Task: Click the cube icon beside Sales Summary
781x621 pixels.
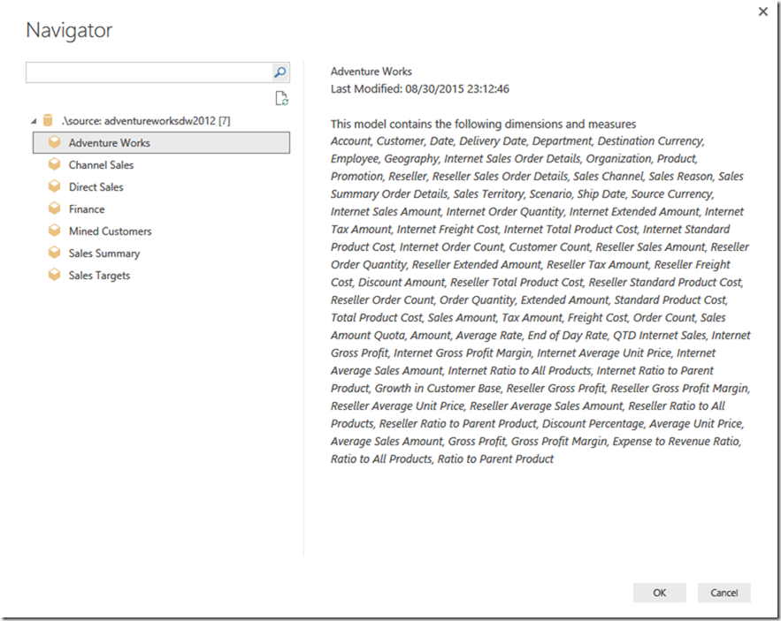Action: point(54,253)
